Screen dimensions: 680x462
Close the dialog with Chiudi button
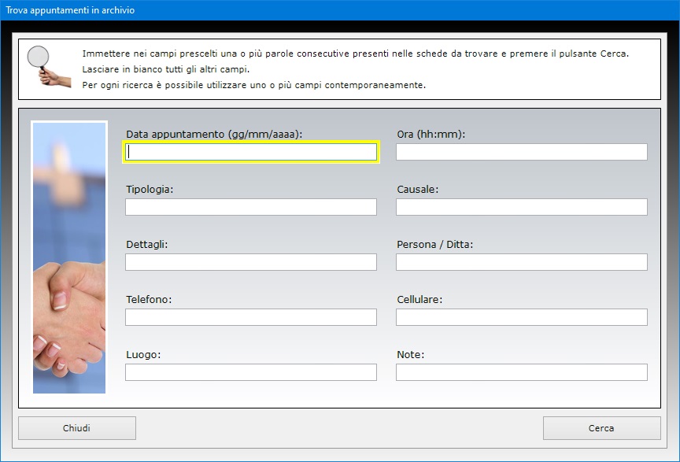77,428
